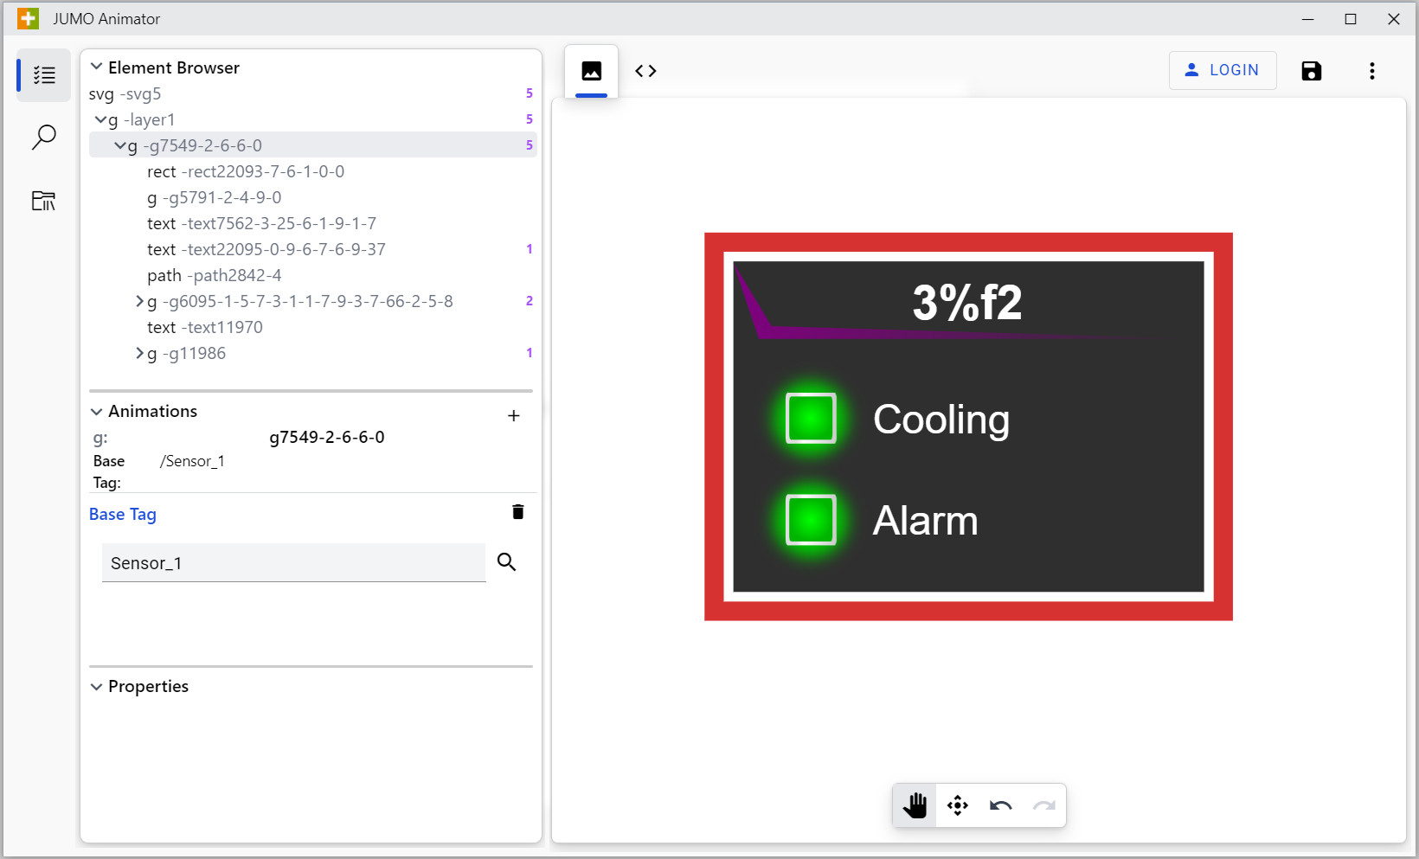Switch to the code view tab
1419x859 pixels.
[645, 71]
